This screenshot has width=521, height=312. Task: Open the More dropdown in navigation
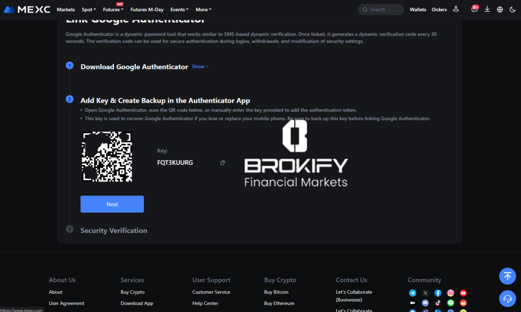(x=203, y=10)
